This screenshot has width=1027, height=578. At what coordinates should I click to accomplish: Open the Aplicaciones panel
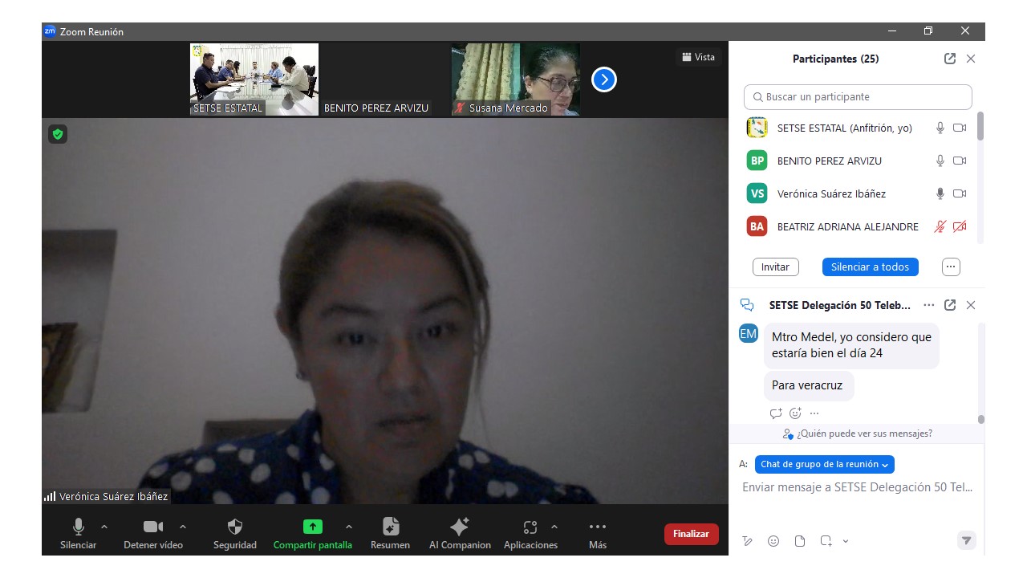pos(530,533)
